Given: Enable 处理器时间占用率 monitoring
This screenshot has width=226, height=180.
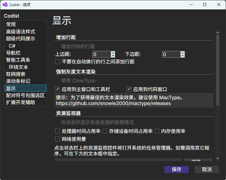Looking at the screenshot, I should (x=58, y=131).
